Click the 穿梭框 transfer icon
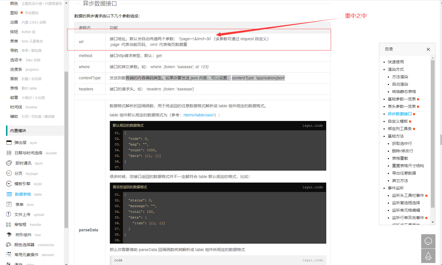The width and height of the screenshot is (442, 265). click(9, 224)
